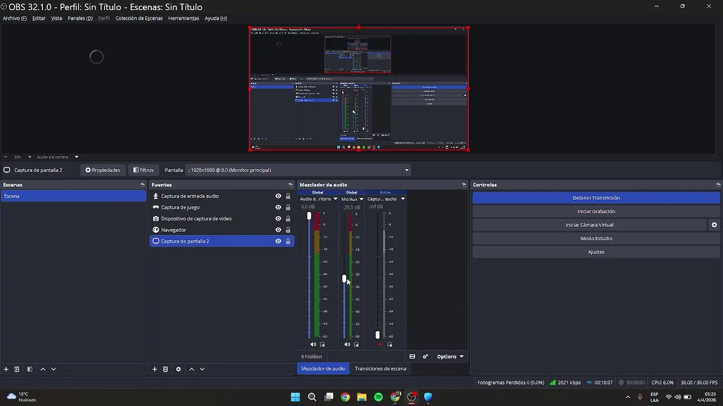Screen dimensions: 723x406
Task: Lock Captura de pantalla 2 source
Action: (x=288, y=241)
